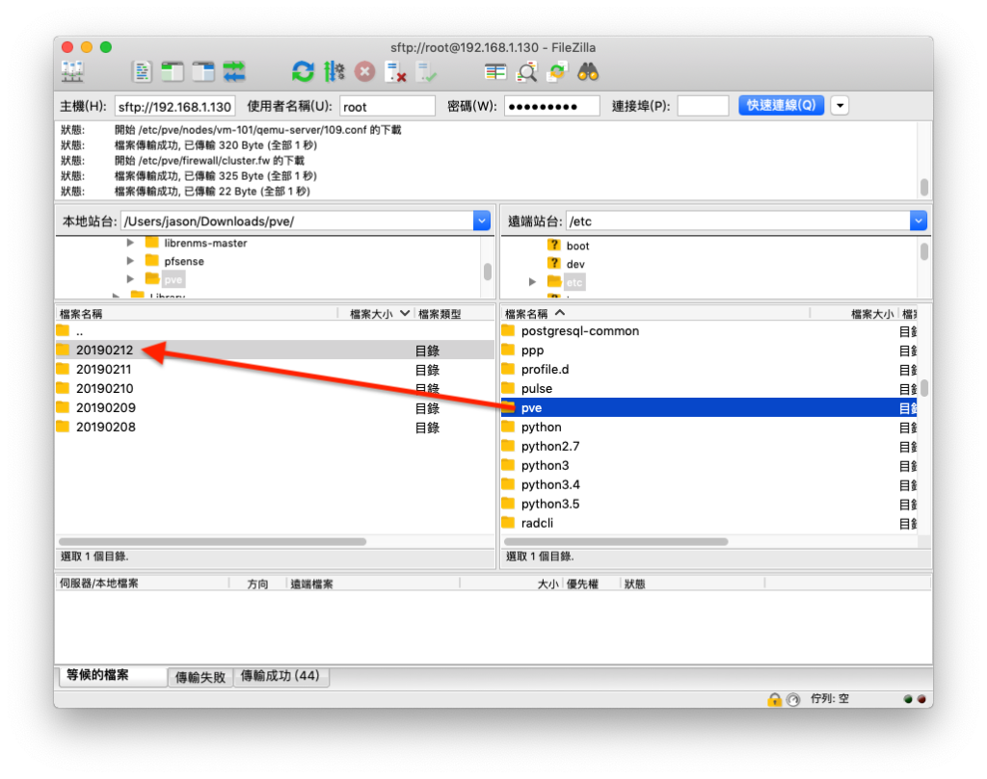Switch to the 傳輸成功 (44) tab

click(280, 676)
